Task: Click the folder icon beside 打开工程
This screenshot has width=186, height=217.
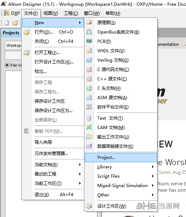Action: point(27,53)
